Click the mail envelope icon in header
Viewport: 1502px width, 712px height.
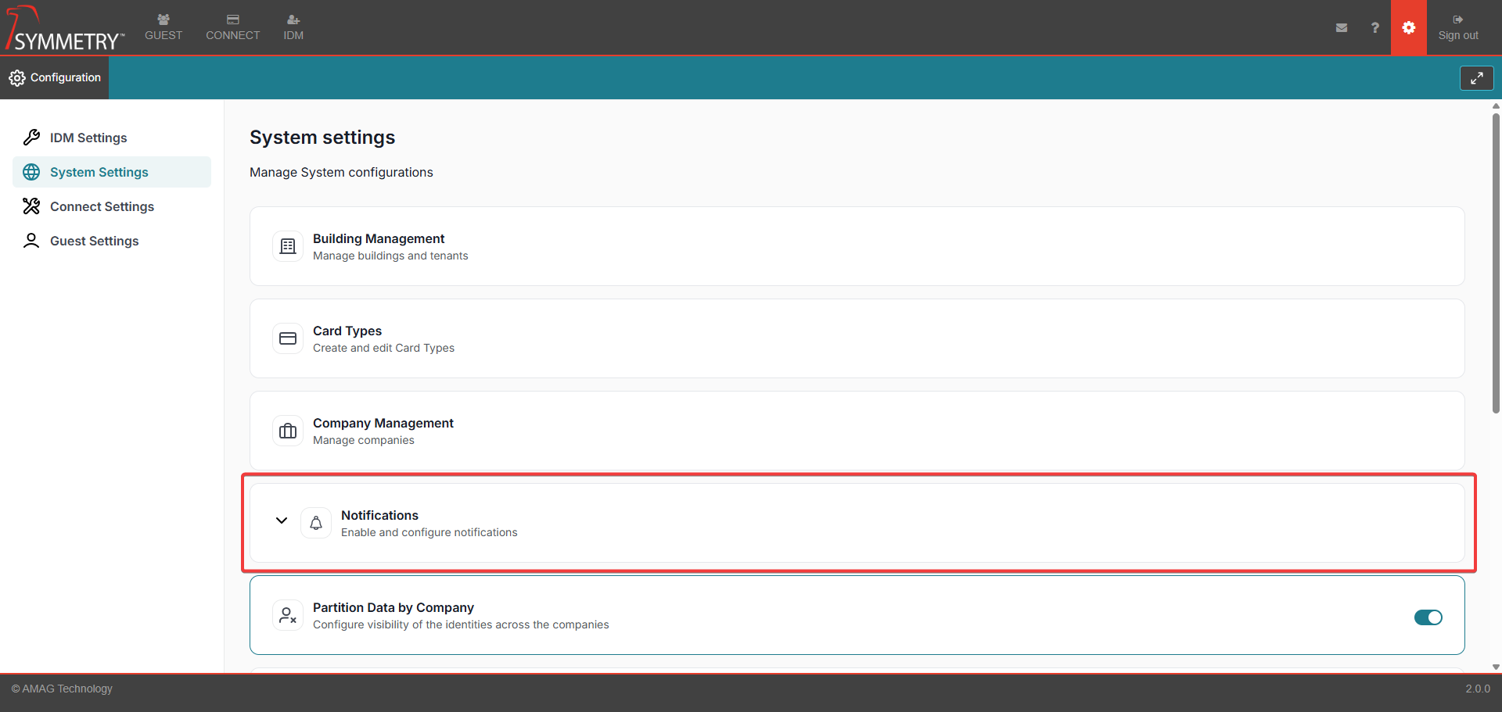pyautogui.click(x=1342, y=27)
